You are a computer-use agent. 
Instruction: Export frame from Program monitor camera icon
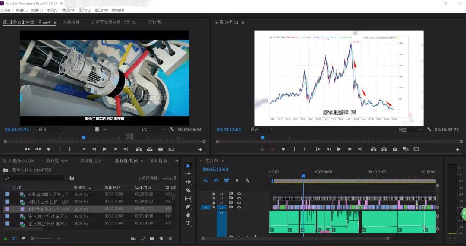pos(395,149)
